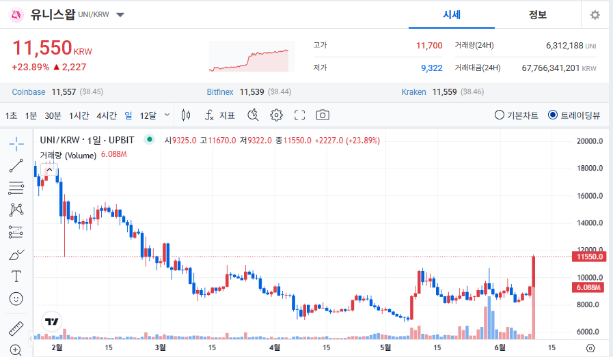Click the 67,766,341,201 KRW trade amount
Image resolution: width=613 pixels, height=357 pixels.
click(x=558, y=68)
